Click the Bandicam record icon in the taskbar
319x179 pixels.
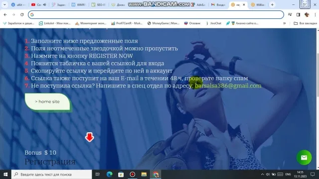[x=133, y=175]
